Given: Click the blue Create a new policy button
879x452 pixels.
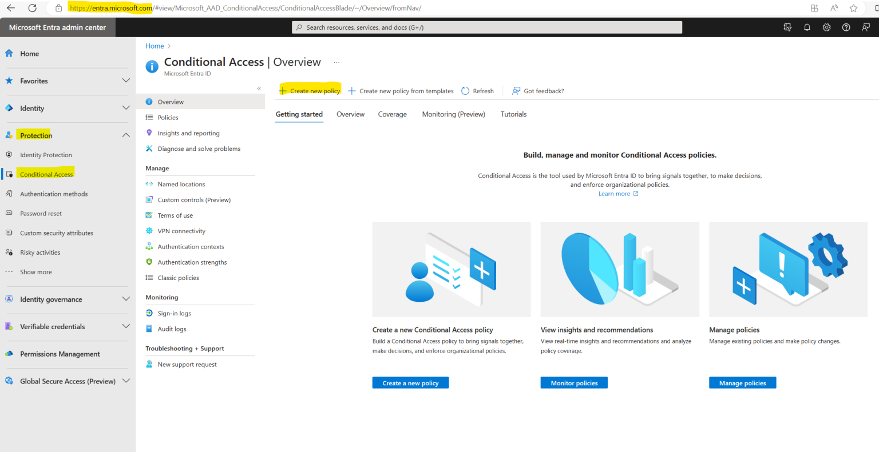Looking at the screenshot, I should pos(410,382).
